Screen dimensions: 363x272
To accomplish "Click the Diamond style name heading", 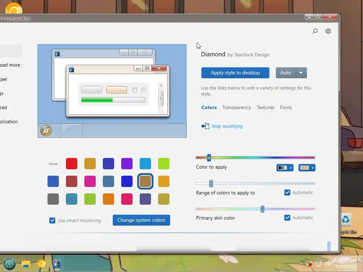I will tap(213, 54).
